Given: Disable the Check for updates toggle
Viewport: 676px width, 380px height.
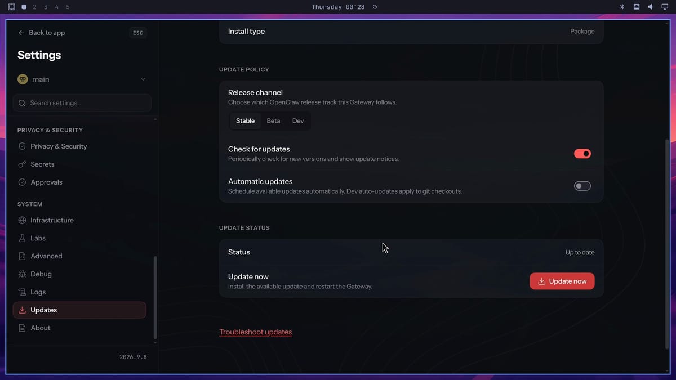Looking at the screenshot, I should click(x=582, y=153).
